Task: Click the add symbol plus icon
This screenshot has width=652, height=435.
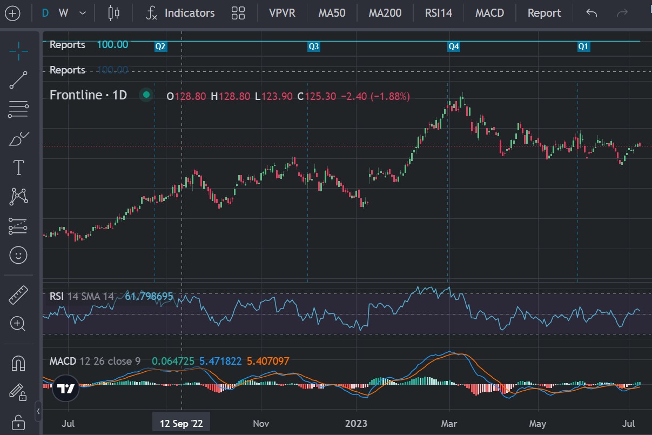Action: (12, 13)
